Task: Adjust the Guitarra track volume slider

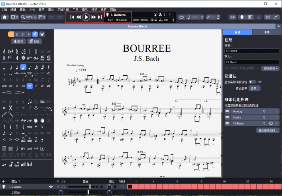Action: click(x=90, y=187)
